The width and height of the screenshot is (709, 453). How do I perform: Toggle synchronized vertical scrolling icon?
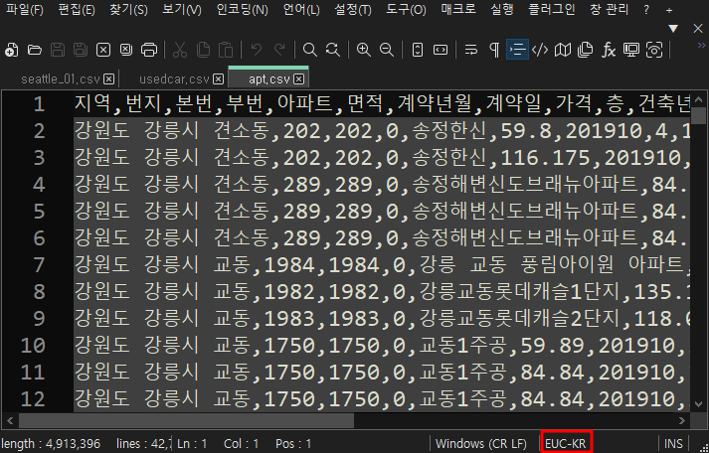pyautogui.click(x=418, y=50)
